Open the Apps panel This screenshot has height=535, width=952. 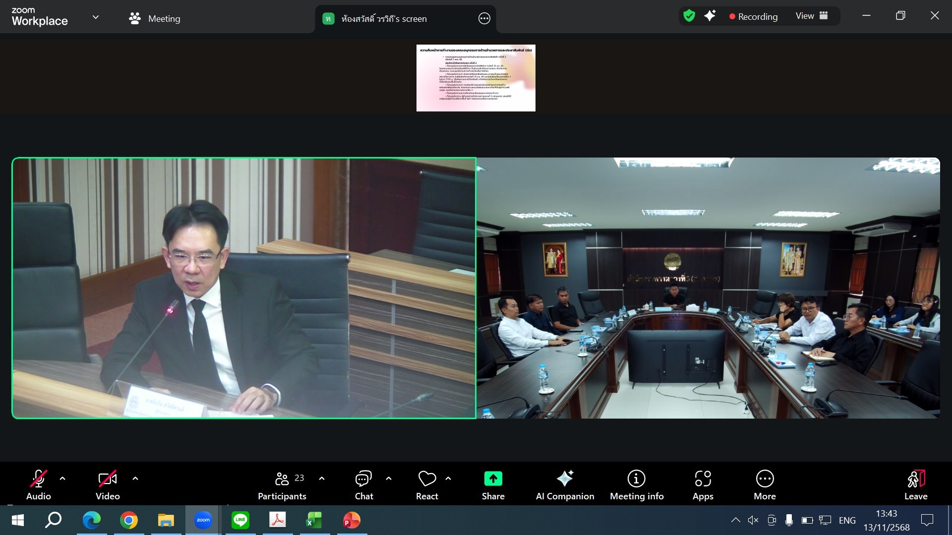pyautogui.click(x=703, y=484)
